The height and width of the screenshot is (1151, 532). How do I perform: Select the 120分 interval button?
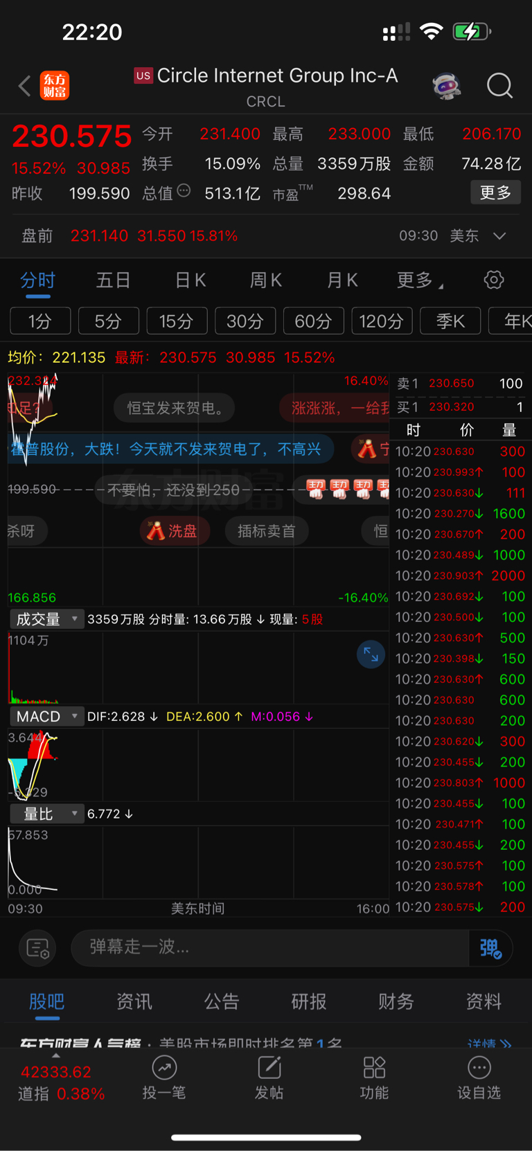382,321
